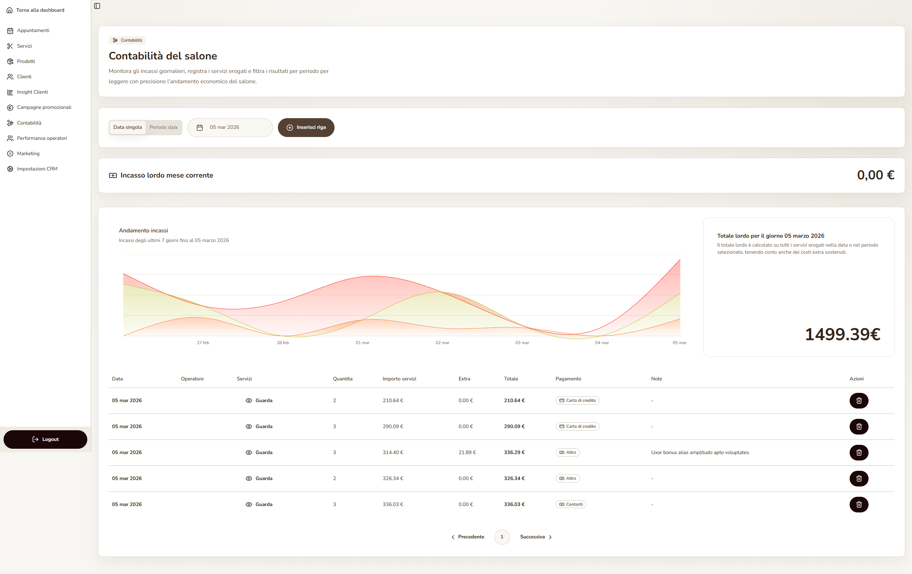This screenshot has width=912, height=574.
Task: View services for the 336.03 € row
Action: (x=259, y=504)
